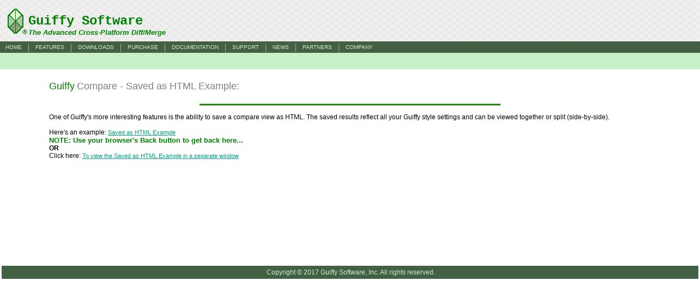Image resolution: width=700 pixels, height=287 pixels.
Task: Navigate to the SUPPORT page
Action: [245, 47]
